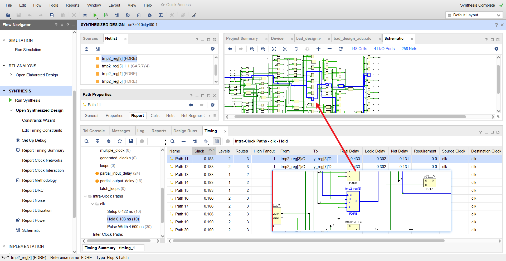The width and height of the screenshot is (506, 261).
Task: Click the search icon in timing tree toolbar
Action: (86, 141)
